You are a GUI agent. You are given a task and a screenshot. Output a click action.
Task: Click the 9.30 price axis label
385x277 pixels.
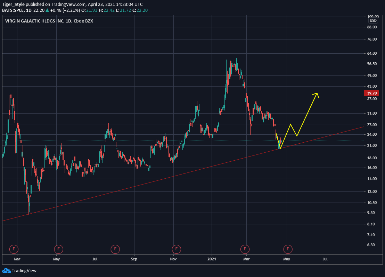[371, 213]
